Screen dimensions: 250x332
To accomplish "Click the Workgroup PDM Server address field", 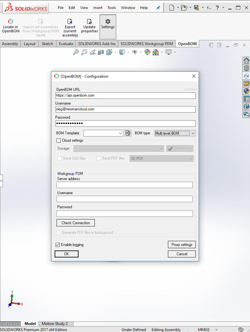I will pyautogui.click(x=125, y=185).
